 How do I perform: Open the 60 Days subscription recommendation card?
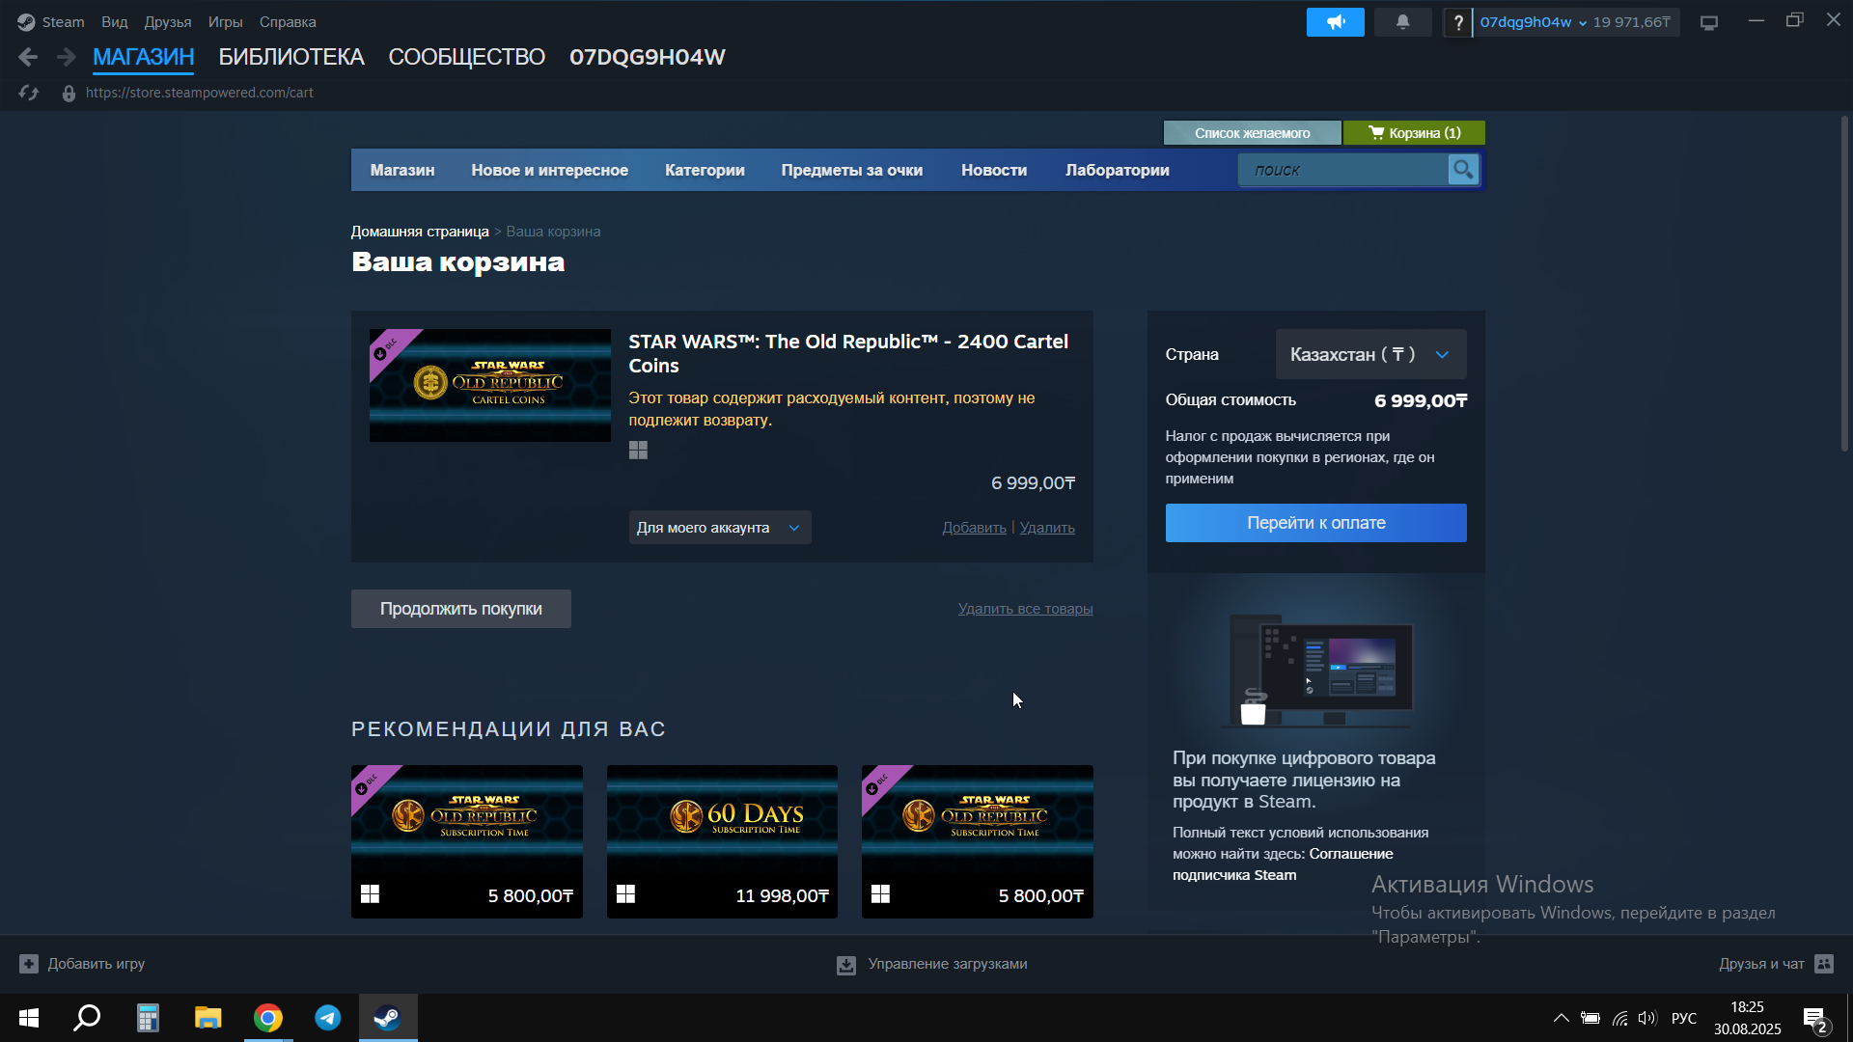722,841
